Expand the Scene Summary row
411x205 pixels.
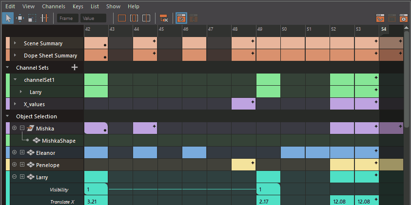pos(15,43)
